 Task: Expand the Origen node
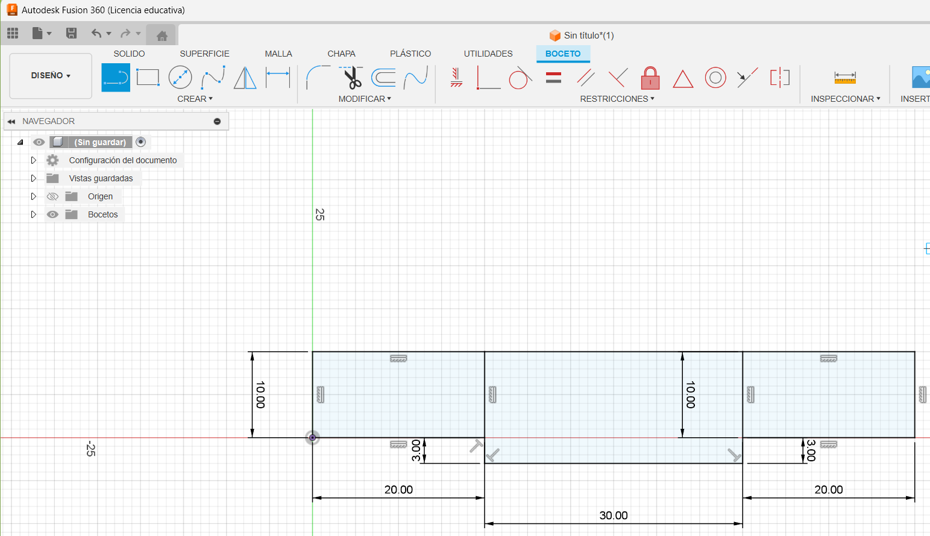tap(34, 196)
